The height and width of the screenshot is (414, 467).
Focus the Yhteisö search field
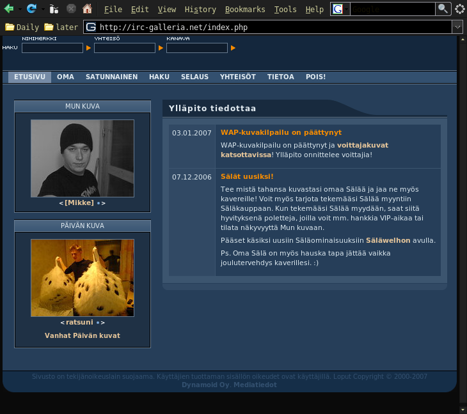[x=125, y=48]
